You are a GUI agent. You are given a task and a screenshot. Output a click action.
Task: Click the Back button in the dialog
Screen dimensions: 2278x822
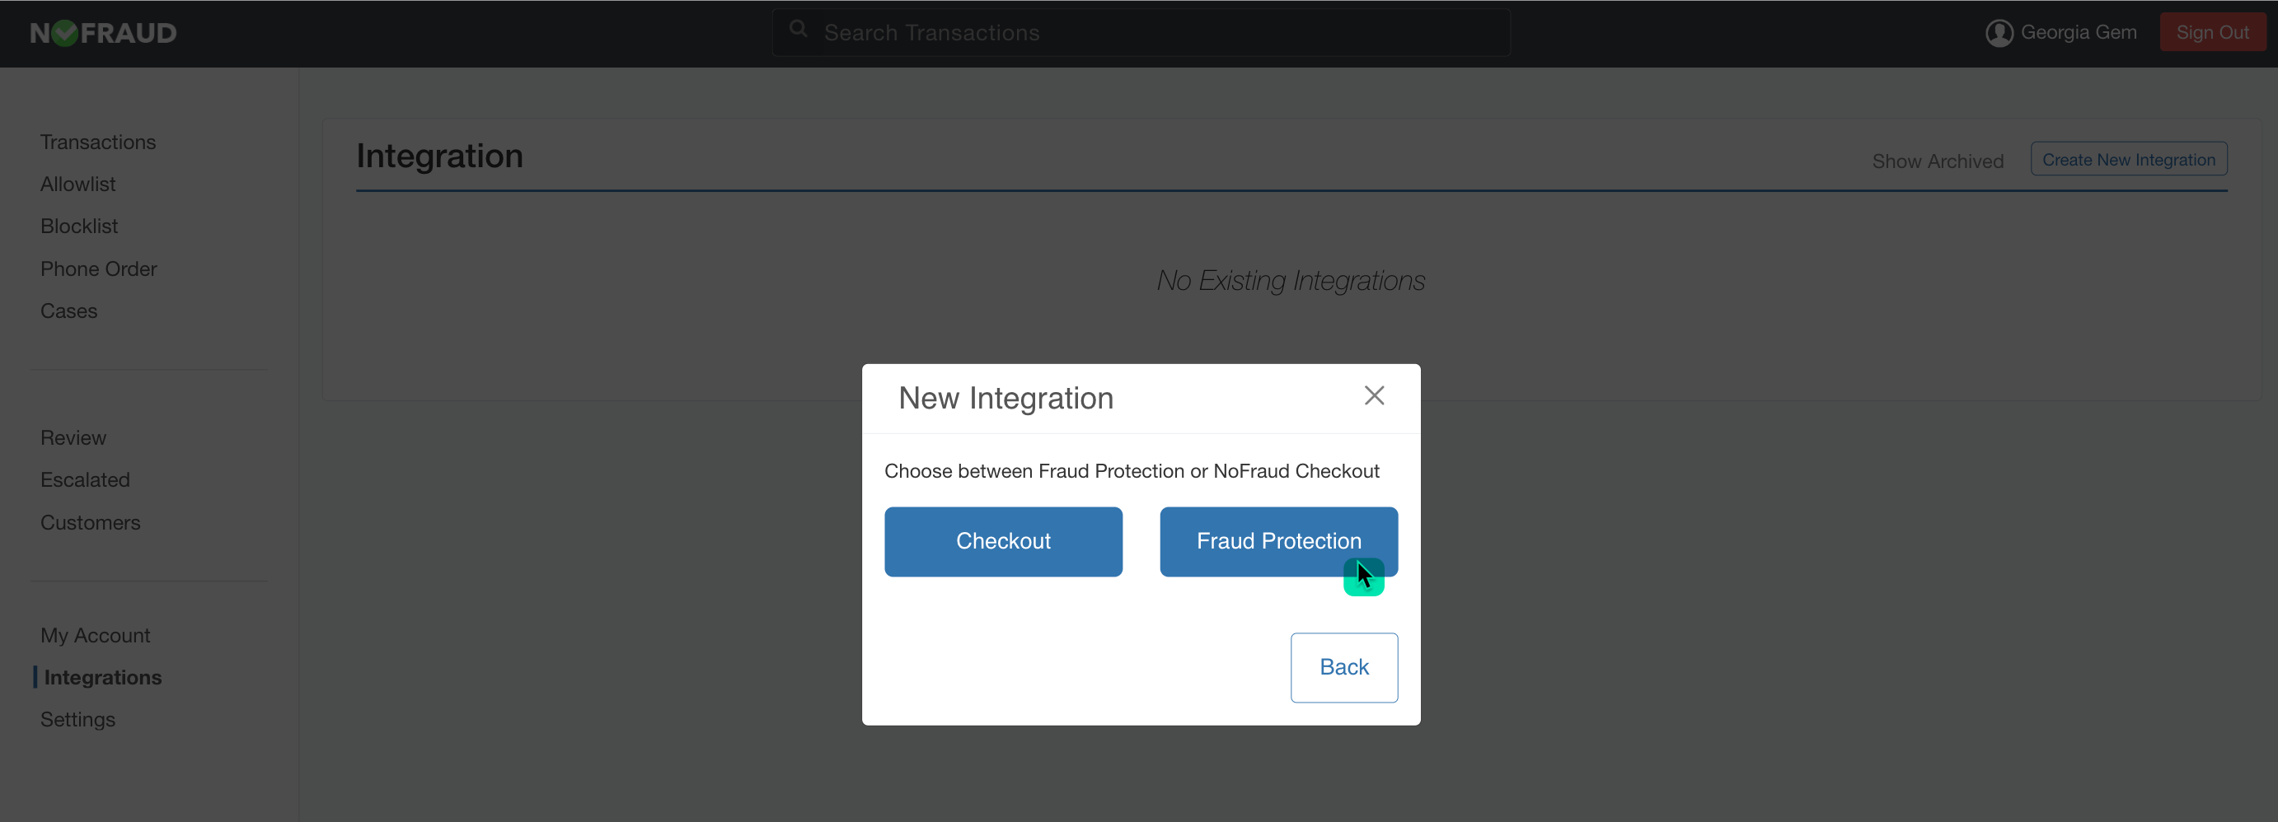point(1343,666)
